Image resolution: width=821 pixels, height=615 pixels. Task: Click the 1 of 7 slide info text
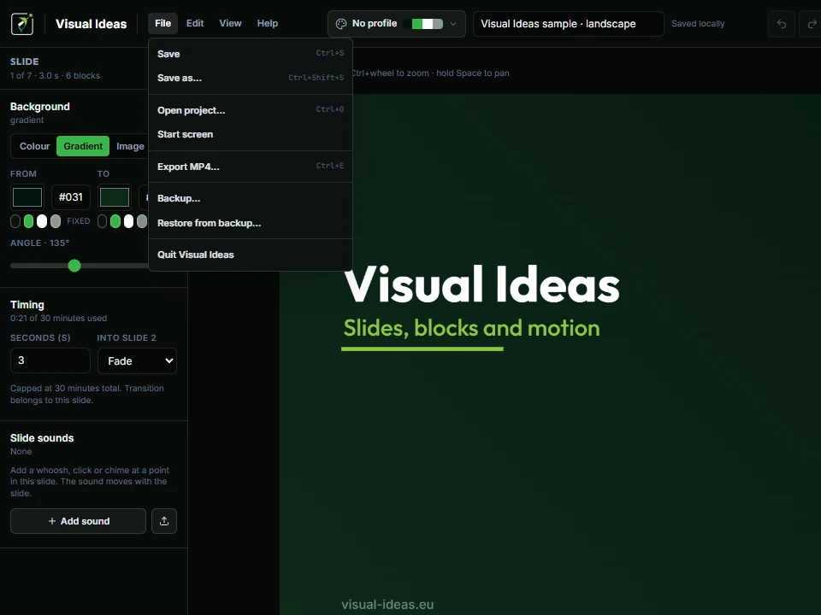point(55,76)
